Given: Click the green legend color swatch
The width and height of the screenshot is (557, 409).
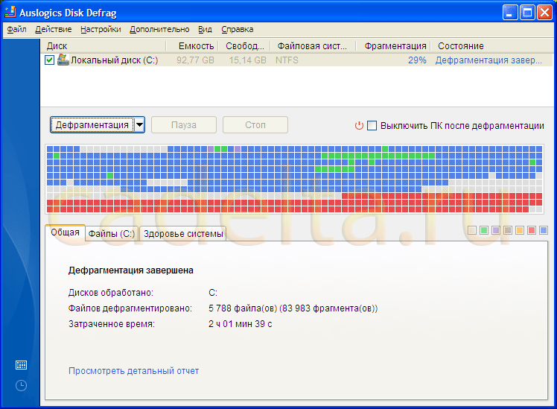Looking at the screenshot, I should [x=484, y=230].
